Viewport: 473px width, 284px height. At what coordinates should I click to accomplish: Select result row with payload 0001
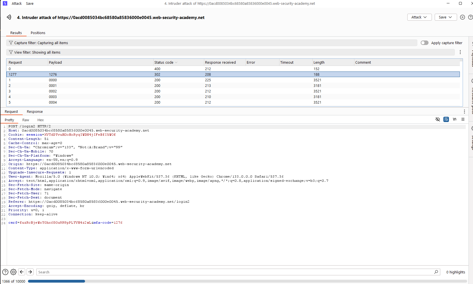tap(233, 85)
